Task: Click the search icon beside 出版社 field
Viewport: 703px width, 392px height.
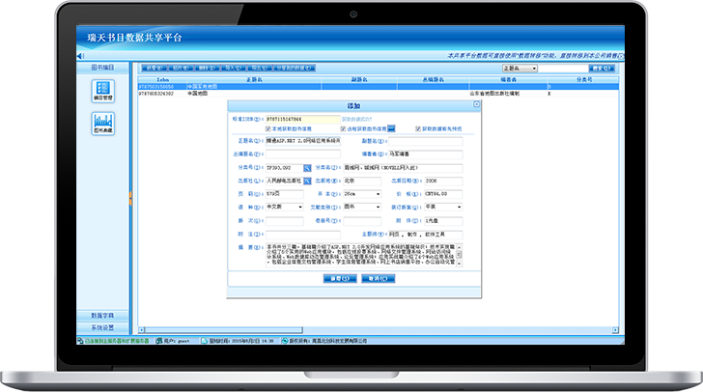Action: tap(308, 180)
